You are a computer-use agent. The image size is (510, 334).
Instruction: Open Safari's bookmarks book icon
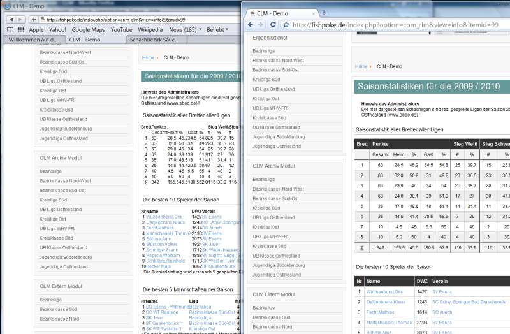coord(10,29)
